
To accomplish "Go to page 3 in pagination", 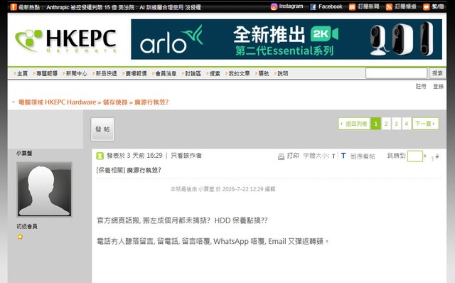I will pos(396,124).
